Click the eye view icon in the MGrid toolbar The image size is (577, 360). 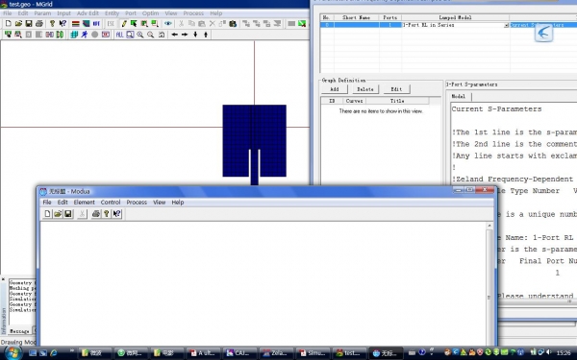click(x=168, y=24)
